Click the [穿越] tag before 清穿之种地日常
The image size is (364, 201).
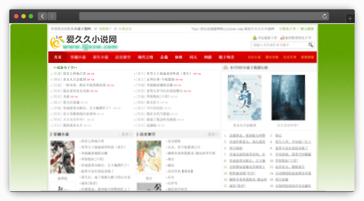(x=57, y=74)
